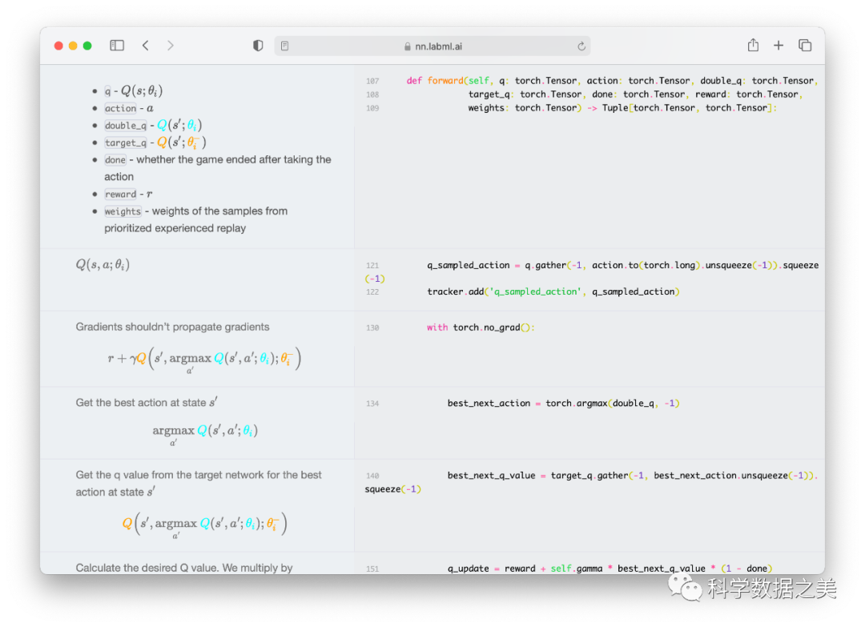865x627 pixels.
Task: Click the forward navigation arrow
Action: [x=171, y=46]
